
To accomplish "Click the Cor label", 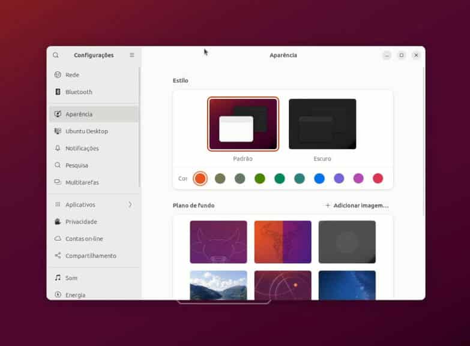I will [182, 179].
